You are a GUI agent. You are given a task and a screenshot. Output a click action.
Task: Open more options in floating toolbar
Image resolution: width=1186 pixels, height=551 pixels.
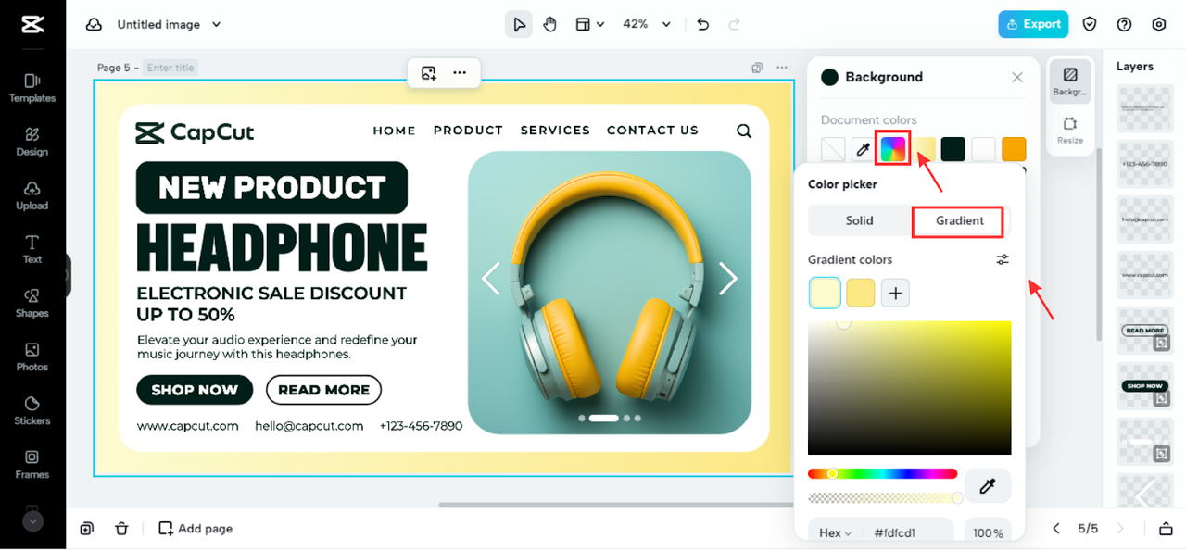460,72
